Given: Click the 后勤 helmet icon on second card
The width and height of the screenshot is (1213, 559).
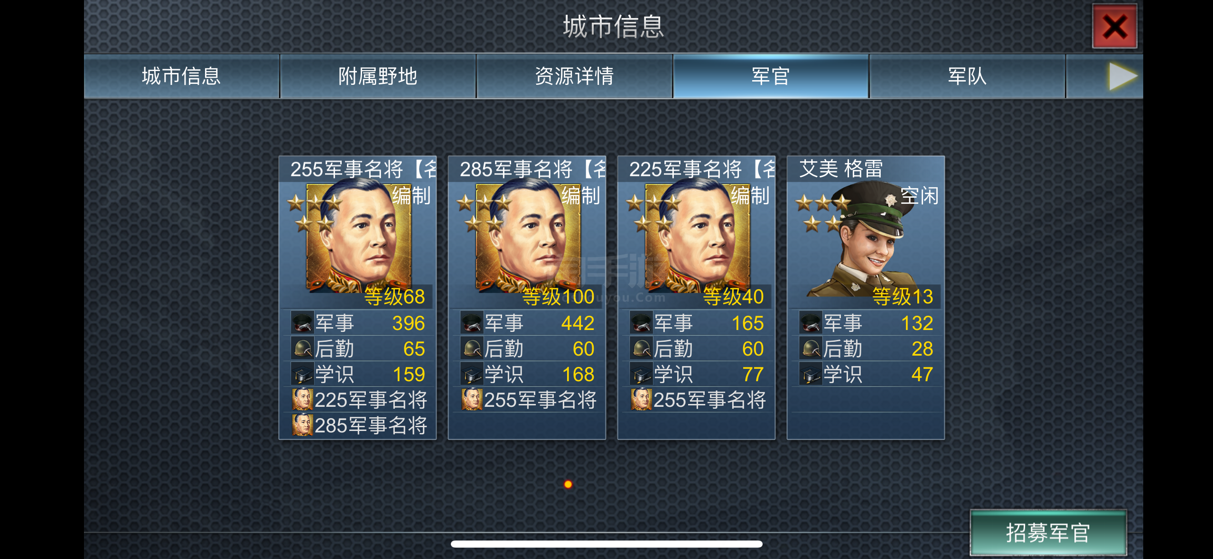Looking at the screenshot, I should coord(472,348).
